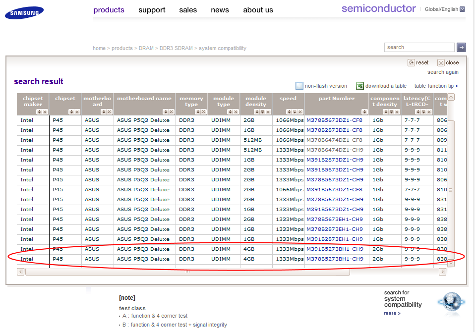
Task: Sort the module type column
Action: pyautogui.click(x=230, y=111)
